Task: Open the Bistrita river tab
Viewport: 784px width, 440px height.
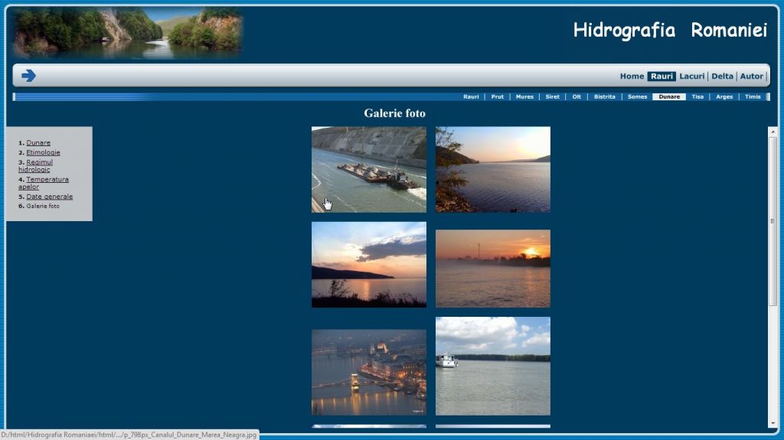Action: [604, 97]
